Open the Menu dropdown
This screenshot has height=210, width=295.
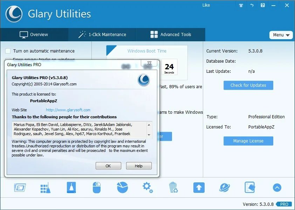[x=281, y=35]
